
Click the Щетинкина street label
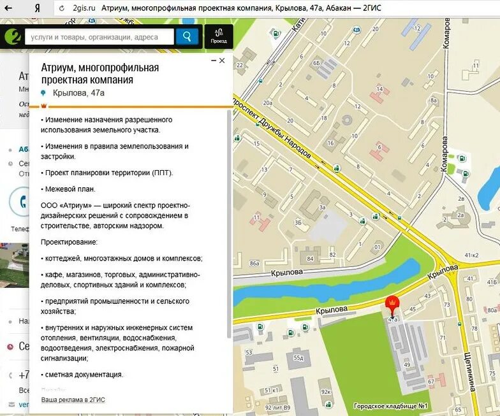(x=470, y=372)
